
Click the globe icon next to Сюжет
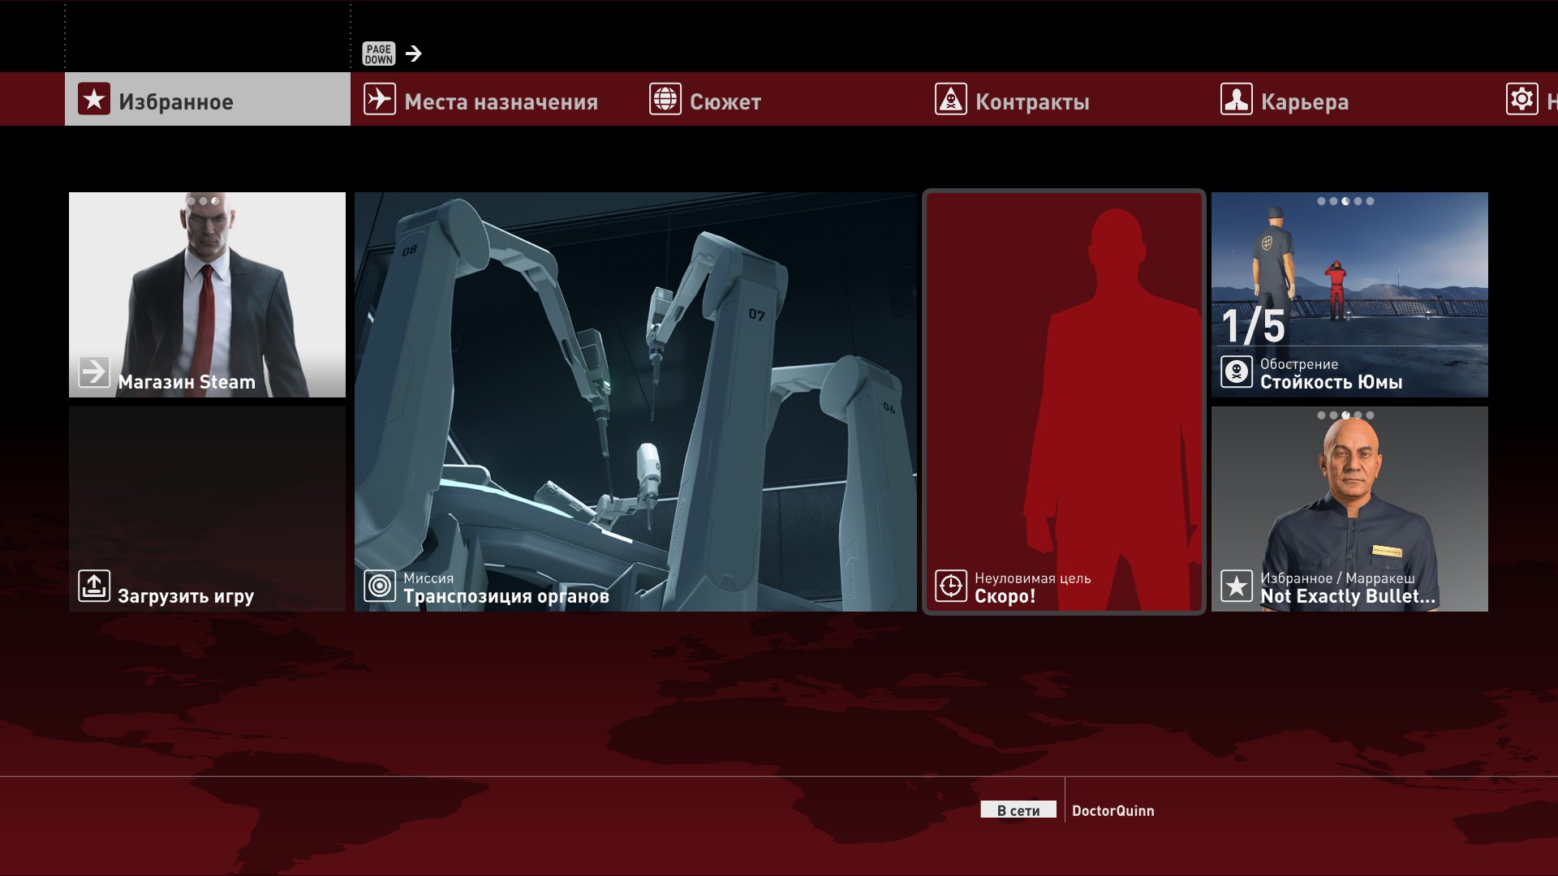[x=665, y=99]
